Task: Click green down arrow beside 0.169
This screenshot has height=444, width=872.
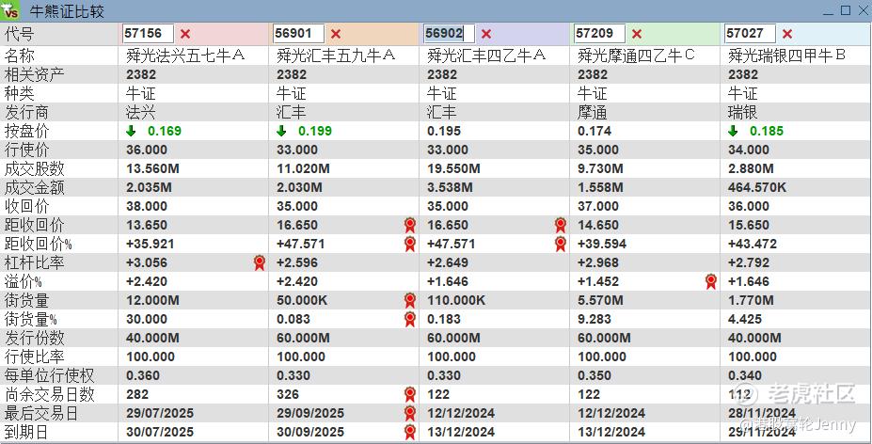Action: (131, 131)
